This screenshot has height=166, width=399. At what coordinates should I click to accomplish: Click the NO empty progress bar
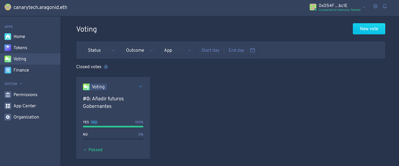[x=113, y=139]
